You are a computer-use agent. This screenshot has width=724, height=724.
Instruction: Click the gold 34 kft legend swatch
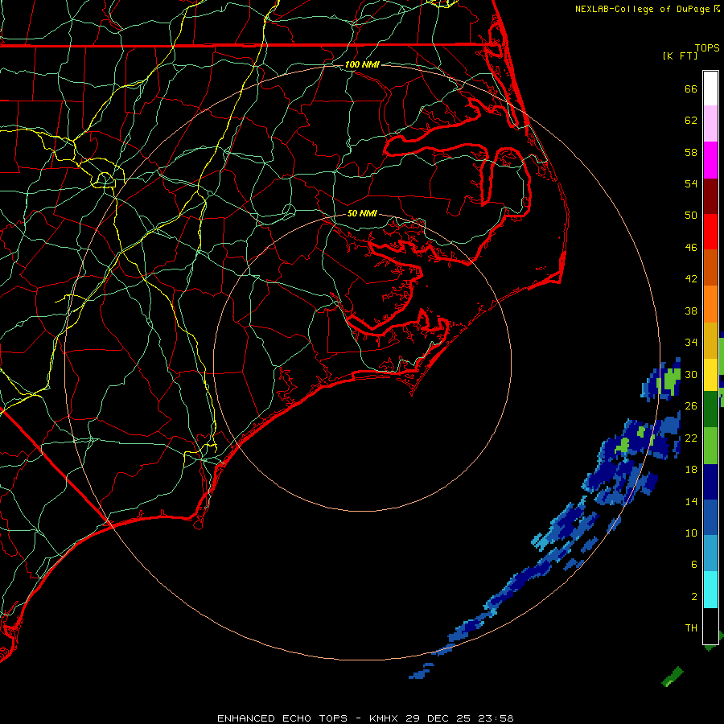pyautogui.click(x=710, y=340)
